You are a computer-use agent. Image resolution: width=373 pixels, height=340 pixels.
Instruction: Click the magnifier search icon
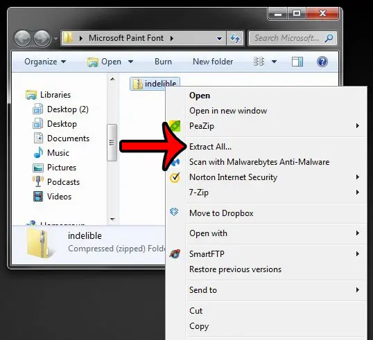click(329, 38)
